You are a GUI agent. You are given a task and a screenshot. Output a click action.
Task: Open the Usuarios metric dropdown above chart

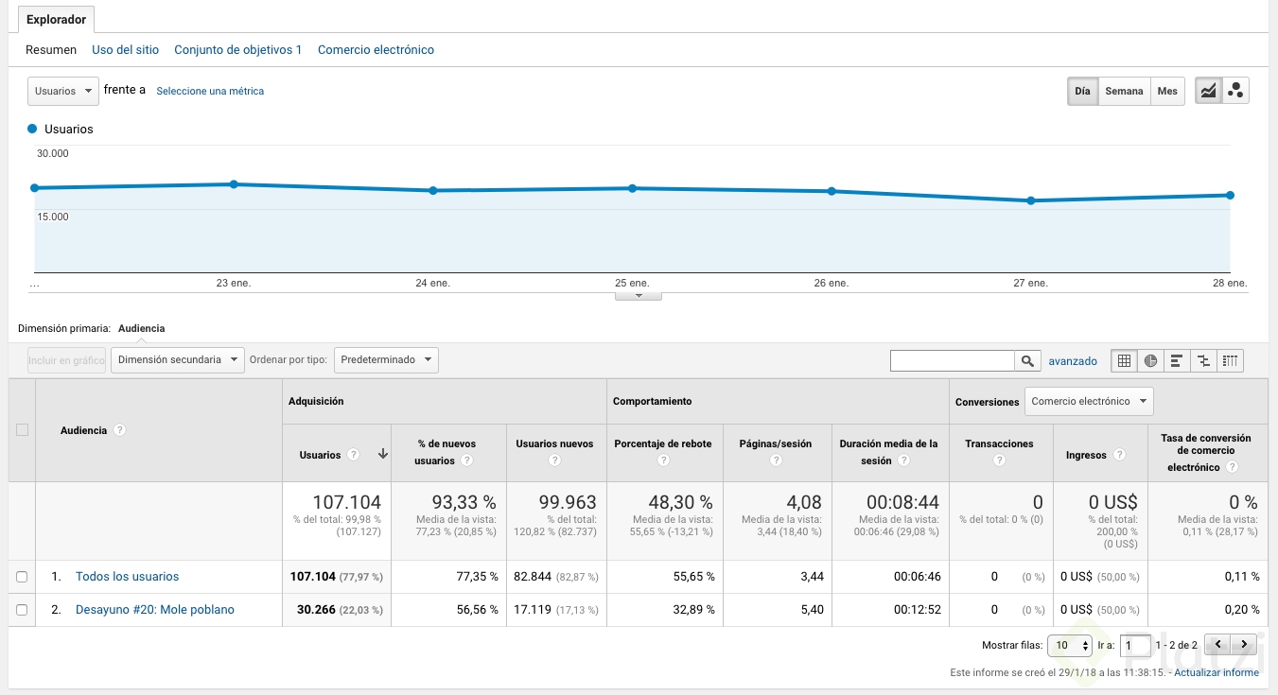pyautogui.click(x=63, y=91)
